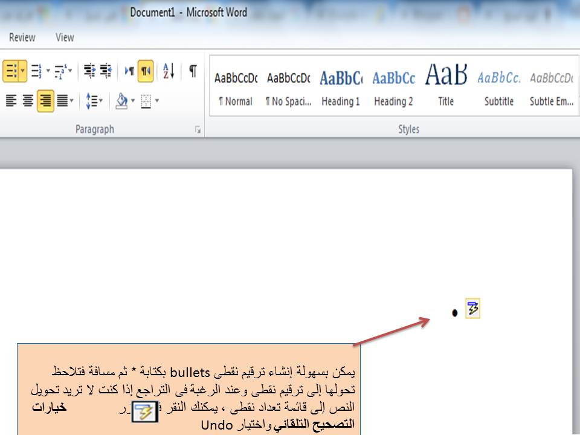Expand the Multilevel List dropdown arrow
Image resolution: width=580 pixels, height=435 pixels.
(70, 71)
